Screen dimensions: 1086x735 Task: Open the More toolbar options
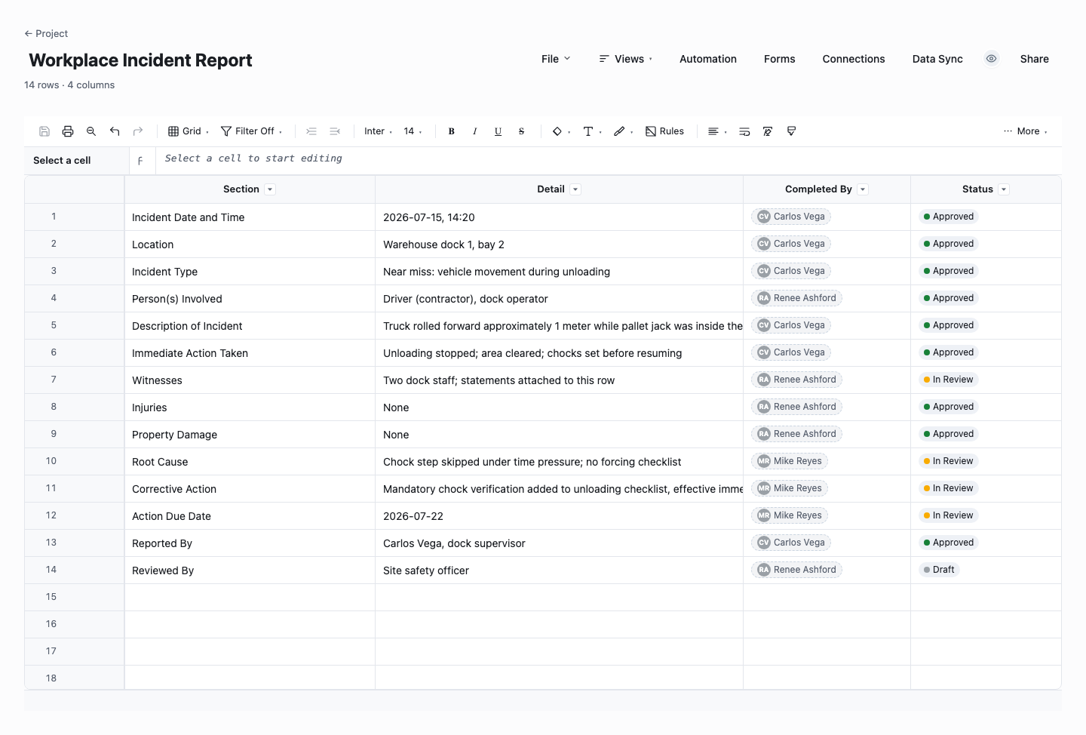point(1025,131)
